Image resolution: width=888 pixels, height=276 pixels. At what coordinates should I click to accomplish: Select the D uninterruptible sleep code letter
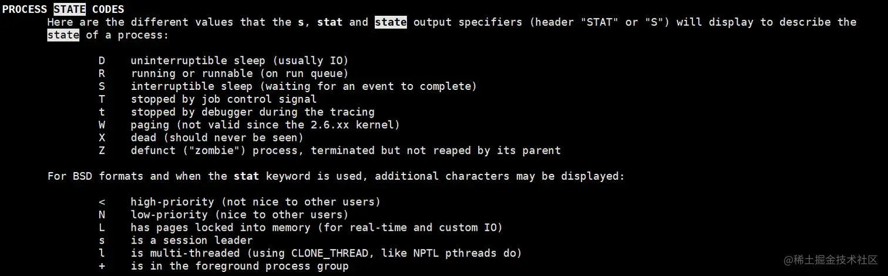[x=102, y=60]
